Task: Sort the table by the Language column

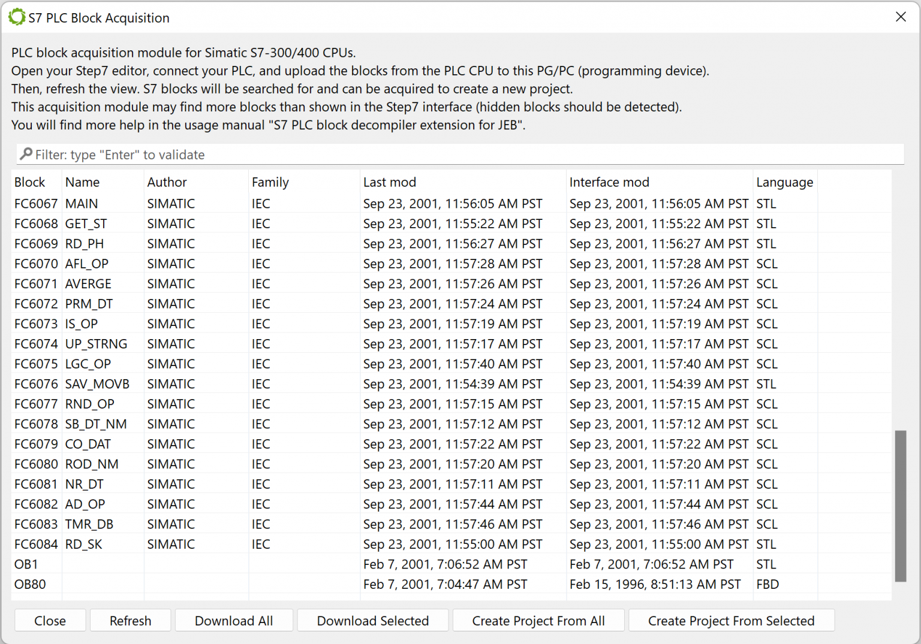Action: coord(785,182)
